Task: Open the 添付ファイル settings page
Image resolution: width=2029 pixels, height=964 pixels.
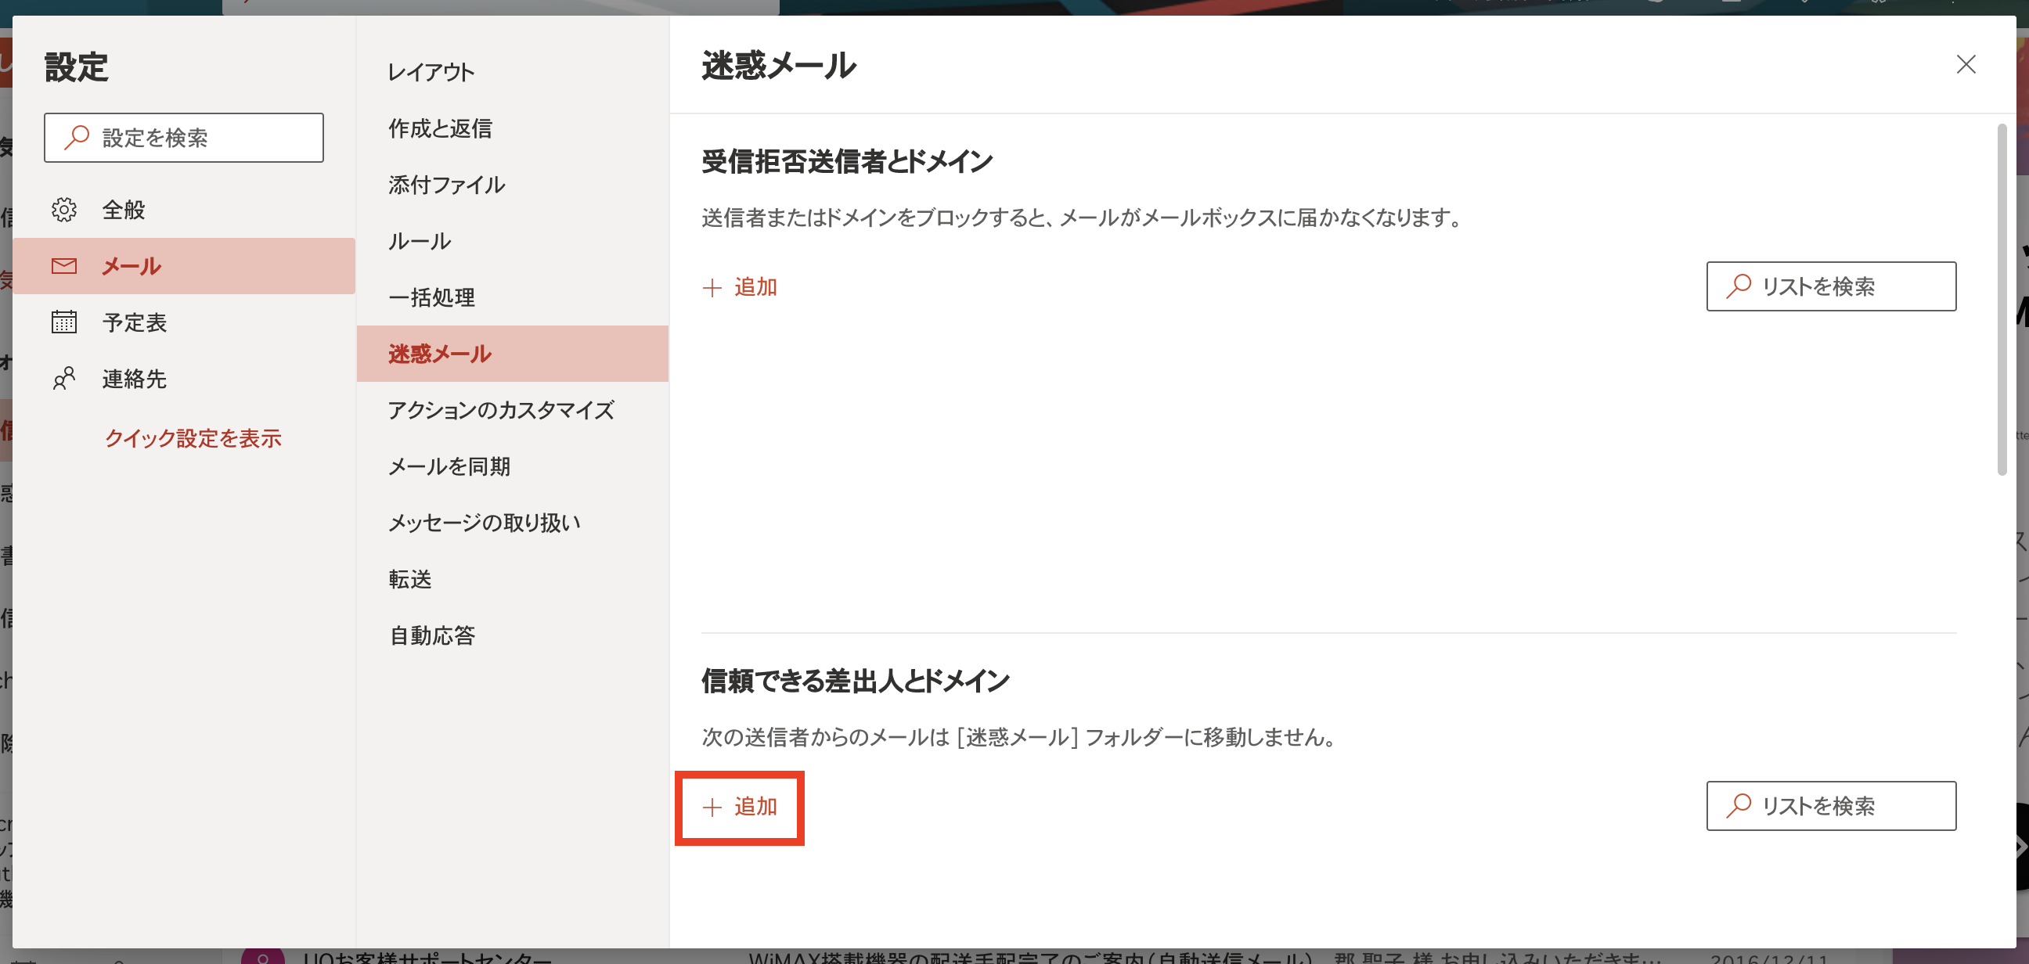Action: tap(447, 185)
